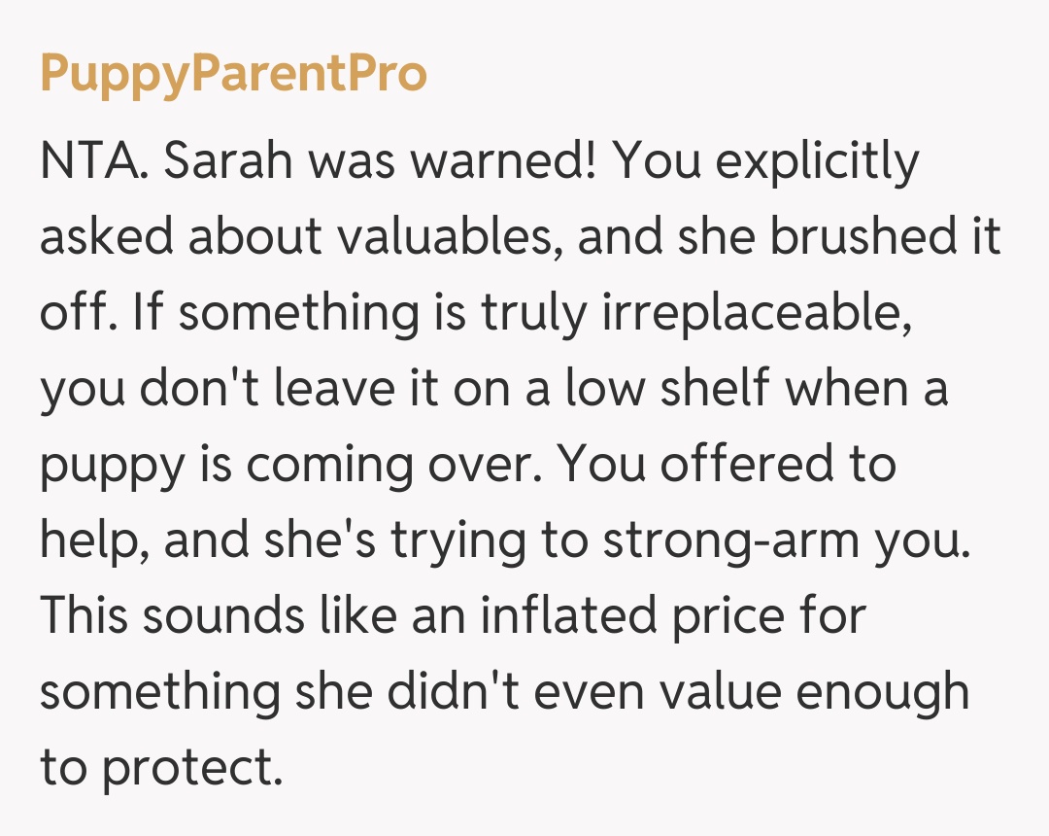Image resolution: width=1049 pixels, height=836 pixels.
Task: Click the words "You explicitly"
Action: pos(765,162)
